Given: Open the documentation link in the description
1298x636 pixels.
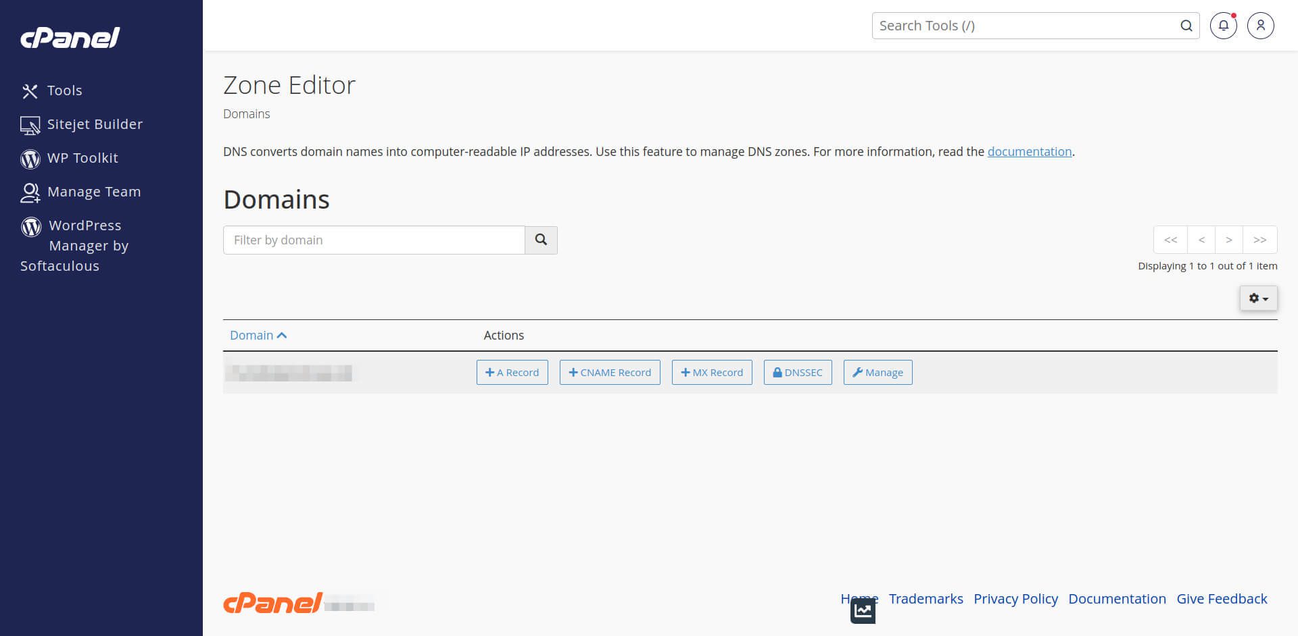Looking at the screenshot, I should pos(1029,151).
